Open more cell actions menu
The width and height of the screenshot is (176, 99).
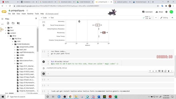tap(172, 71)
